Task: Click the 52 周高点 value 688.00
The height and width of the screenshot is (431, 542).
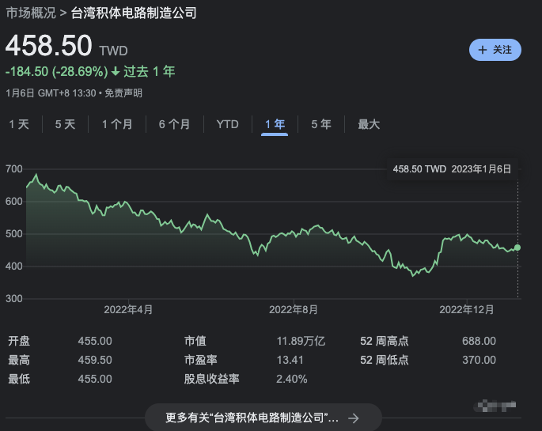Action: 479,341
